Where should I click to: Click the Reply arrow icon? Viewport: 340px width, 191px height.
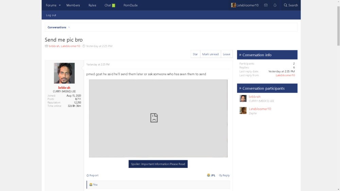coord(220,175)
